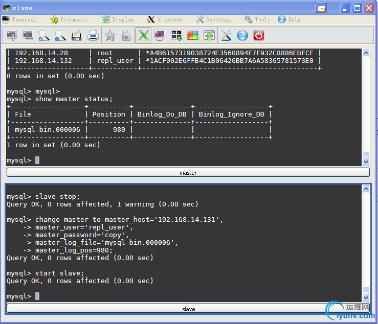Zoom in terminal with magnifier plus
Viewport: 378px width, 324px height.
44,35
